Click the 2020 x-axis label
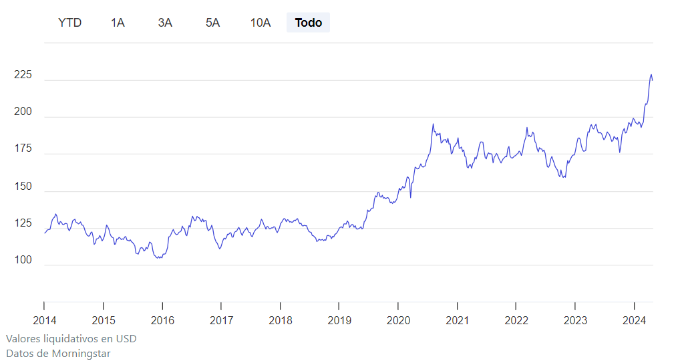676x361 pixels. click(x=398, y=320)
